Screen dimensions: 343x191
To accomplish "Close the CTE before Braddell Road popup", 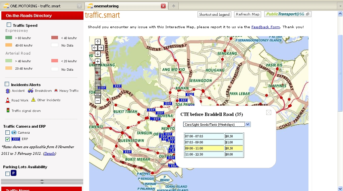I will pos(269,112).
